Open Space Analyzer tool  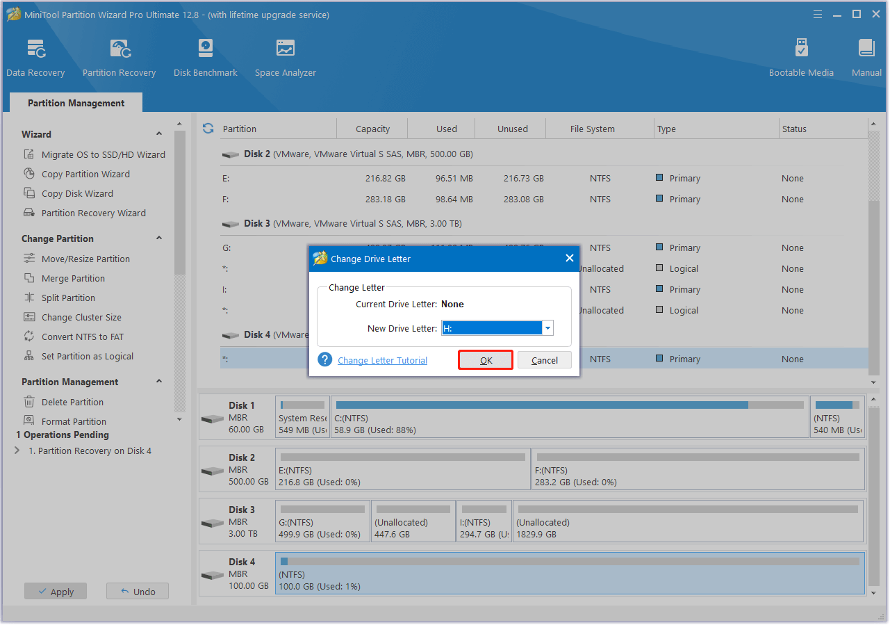coord(285,58)
